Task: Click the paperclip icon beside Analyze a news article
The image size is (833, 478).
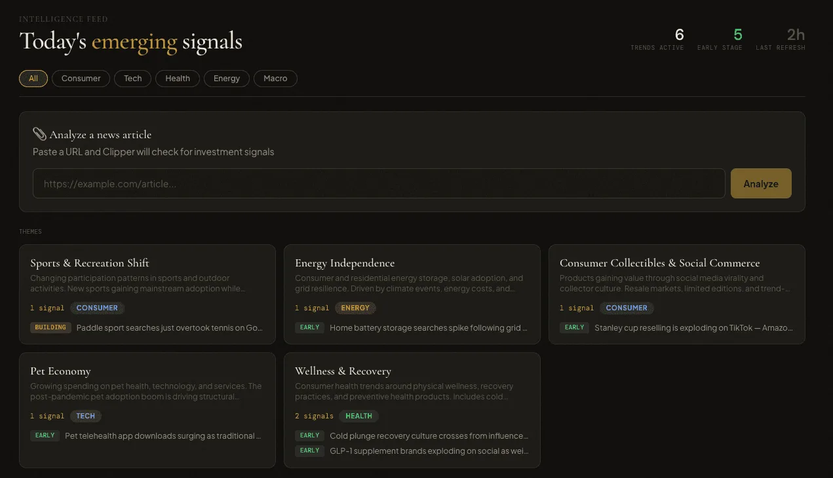Action: coord(39,134)
